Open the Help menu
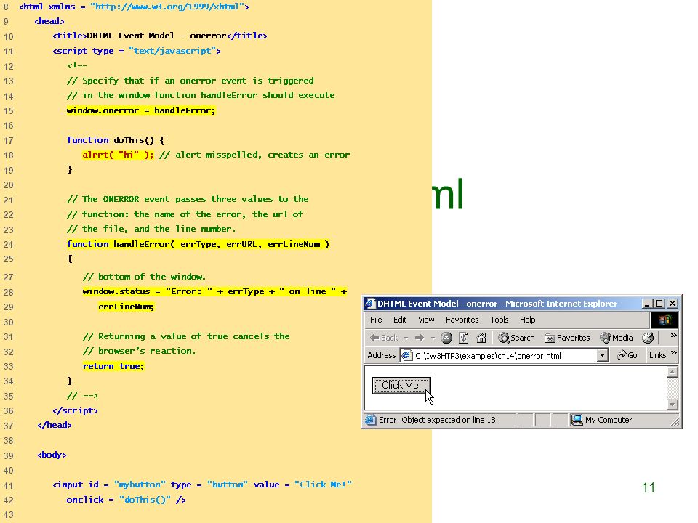Viewport: 698px width, 523px height. click(x=528, y=320)
